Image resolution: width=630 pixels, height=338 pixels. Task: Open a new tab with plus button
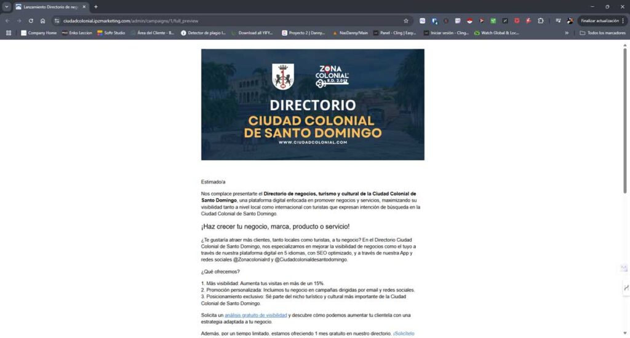click(x=95, y=7)
